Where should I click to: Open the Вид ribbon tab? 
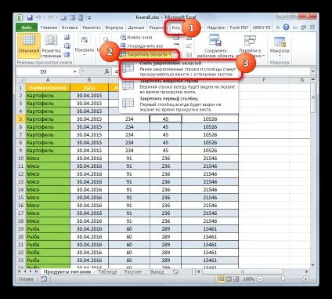coord(175,27)
